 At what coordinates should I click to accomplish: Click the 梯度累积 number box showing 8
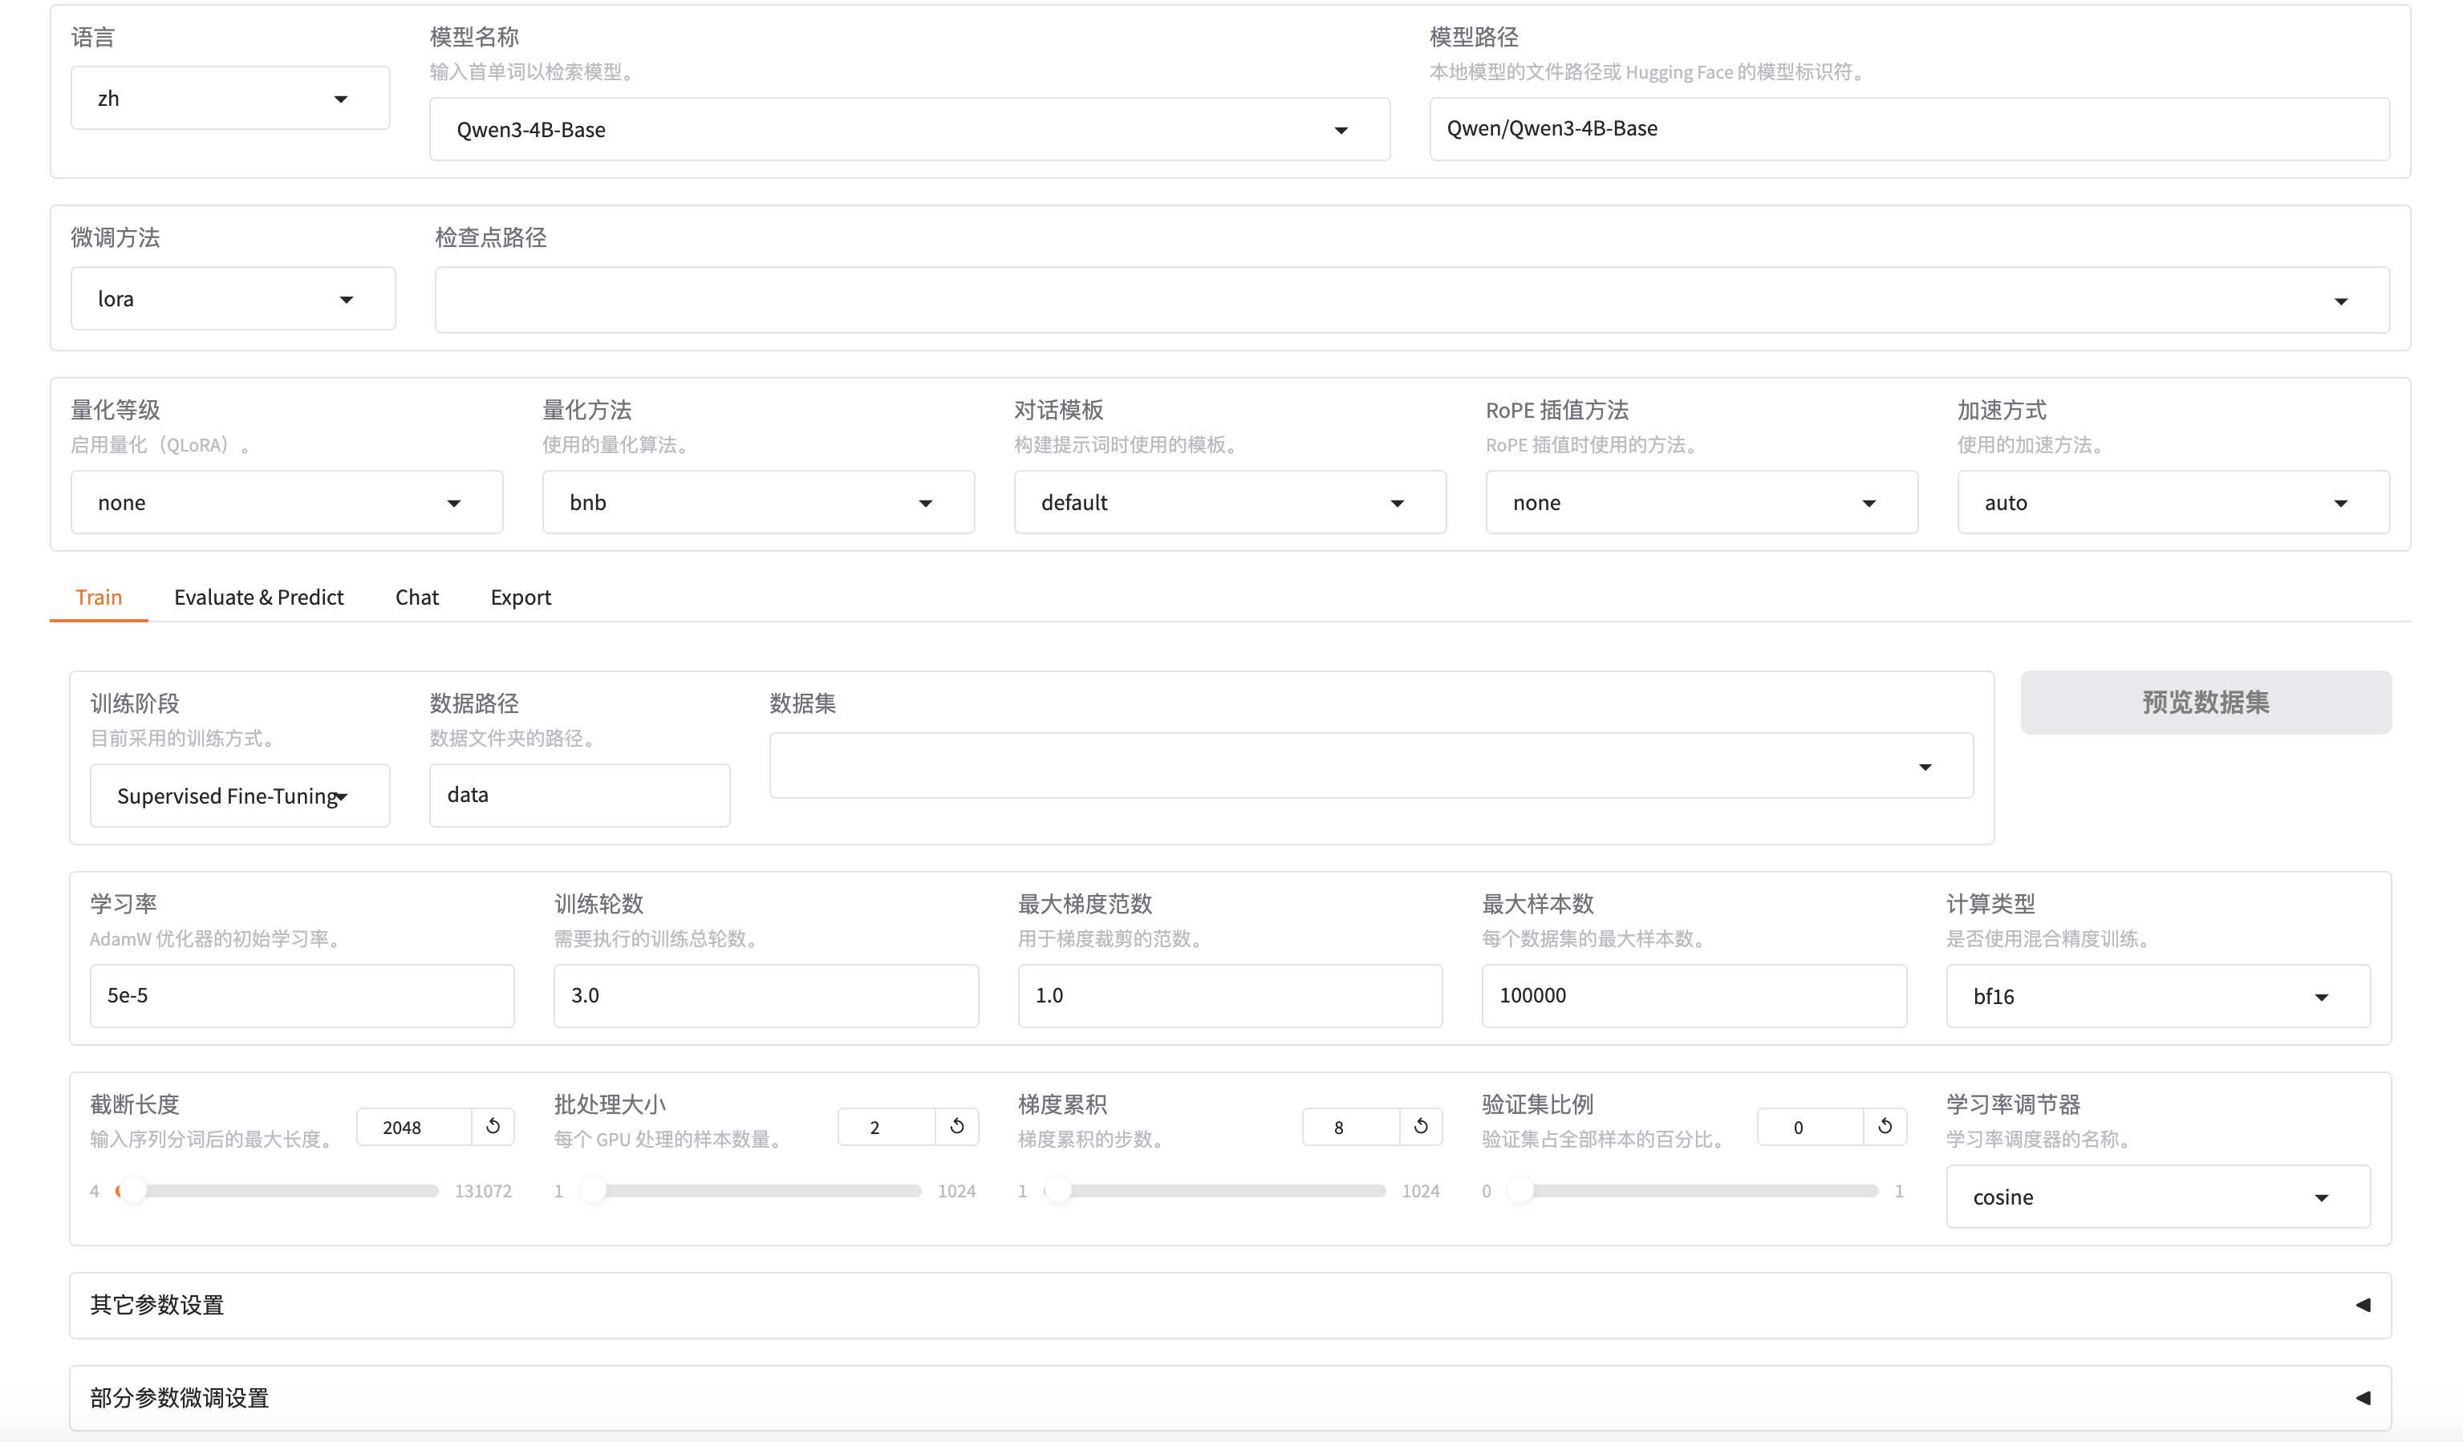coord(1351,1127)
